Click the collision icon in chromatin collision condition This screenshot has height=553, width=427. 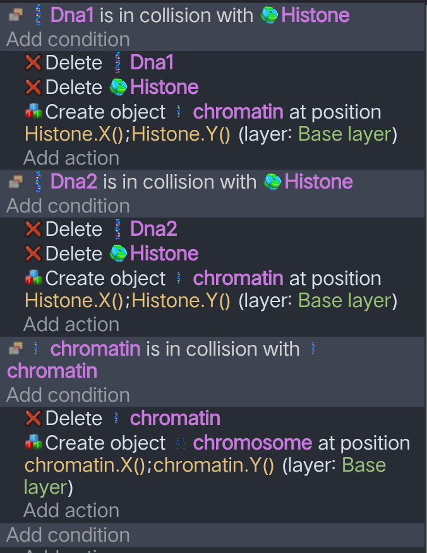pyautogui.click(x=16, y=349)
